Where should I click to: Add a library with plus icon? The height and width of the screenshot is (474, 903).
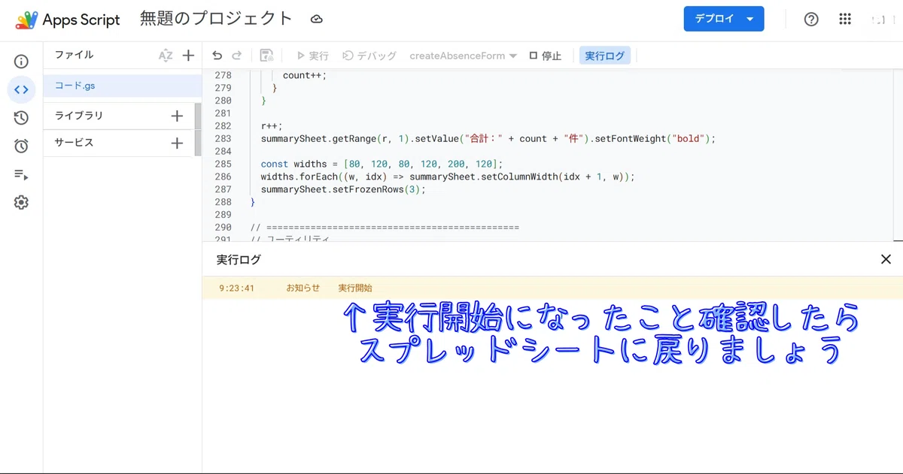click(x=177, y=116)
